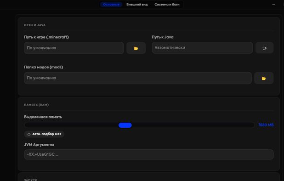Go to the Система и Логи tab
The image size is (284, 181).
(x=167, y=4)
